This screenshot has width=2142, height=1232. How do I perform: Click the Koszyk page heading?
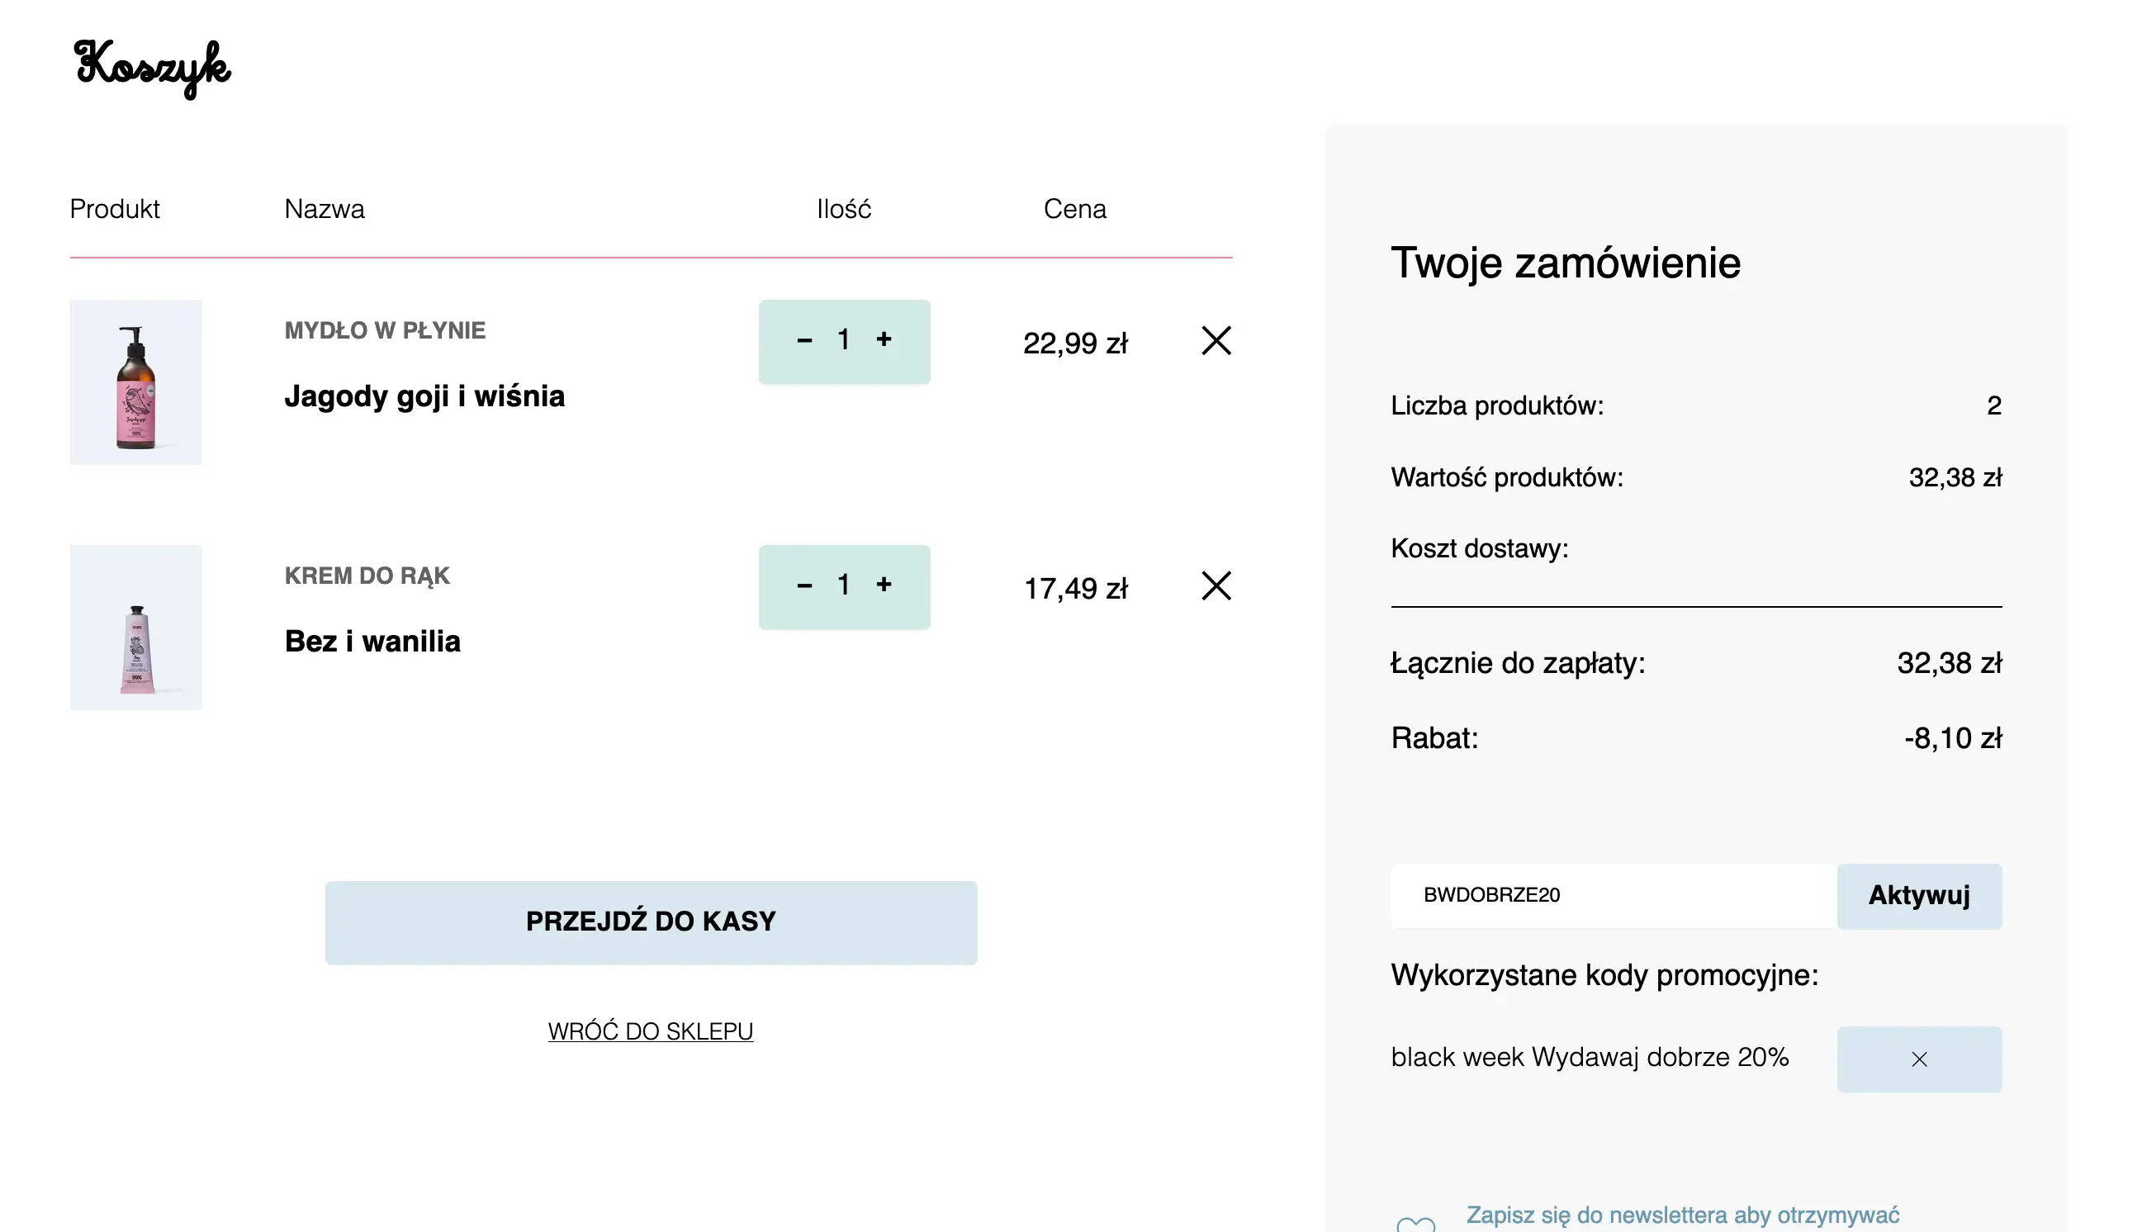(x=152, y=67)
